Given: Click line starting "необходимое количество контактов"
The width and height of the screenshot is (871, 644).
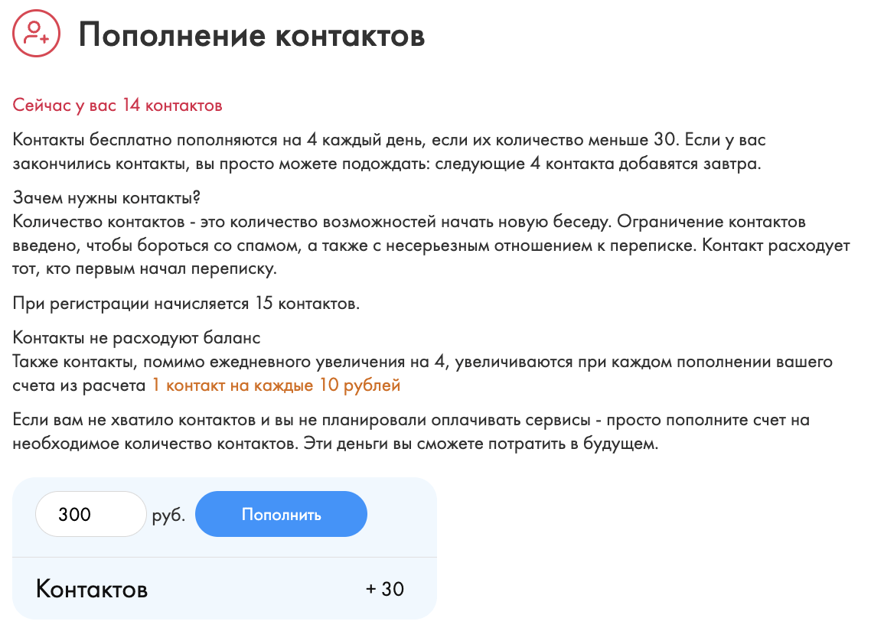Looking at the screenshot, I should tap(335, 444).
